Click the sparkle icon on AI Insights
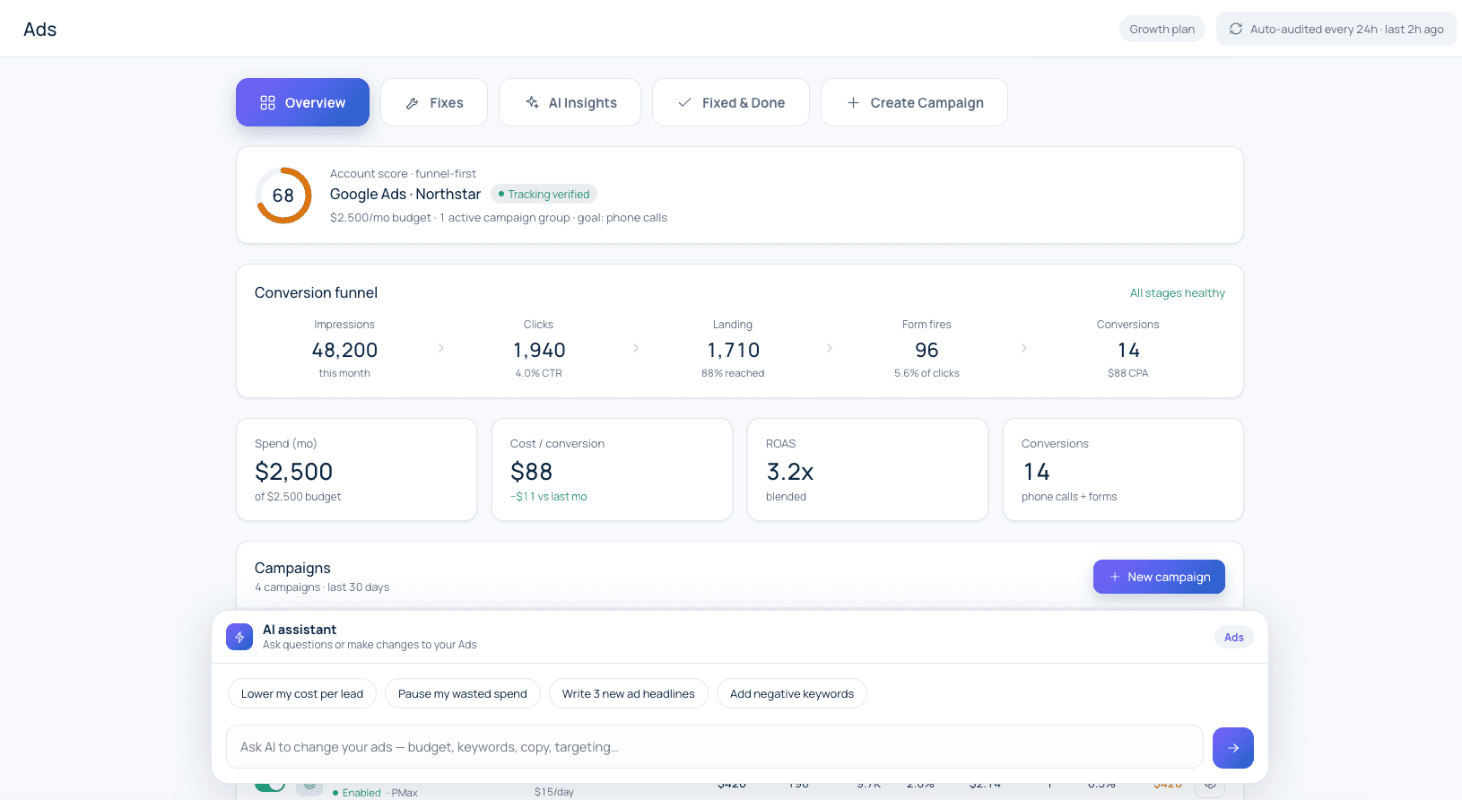The width and height of the screenshot is (1462, 800). point(532,102)
